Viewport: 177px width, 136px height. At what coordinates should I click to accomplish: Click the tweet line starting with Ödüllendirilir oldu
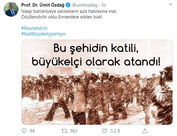pos(62,17)
